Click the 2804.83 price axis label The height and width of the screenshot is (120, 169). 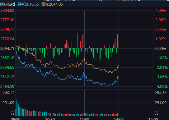7,11
